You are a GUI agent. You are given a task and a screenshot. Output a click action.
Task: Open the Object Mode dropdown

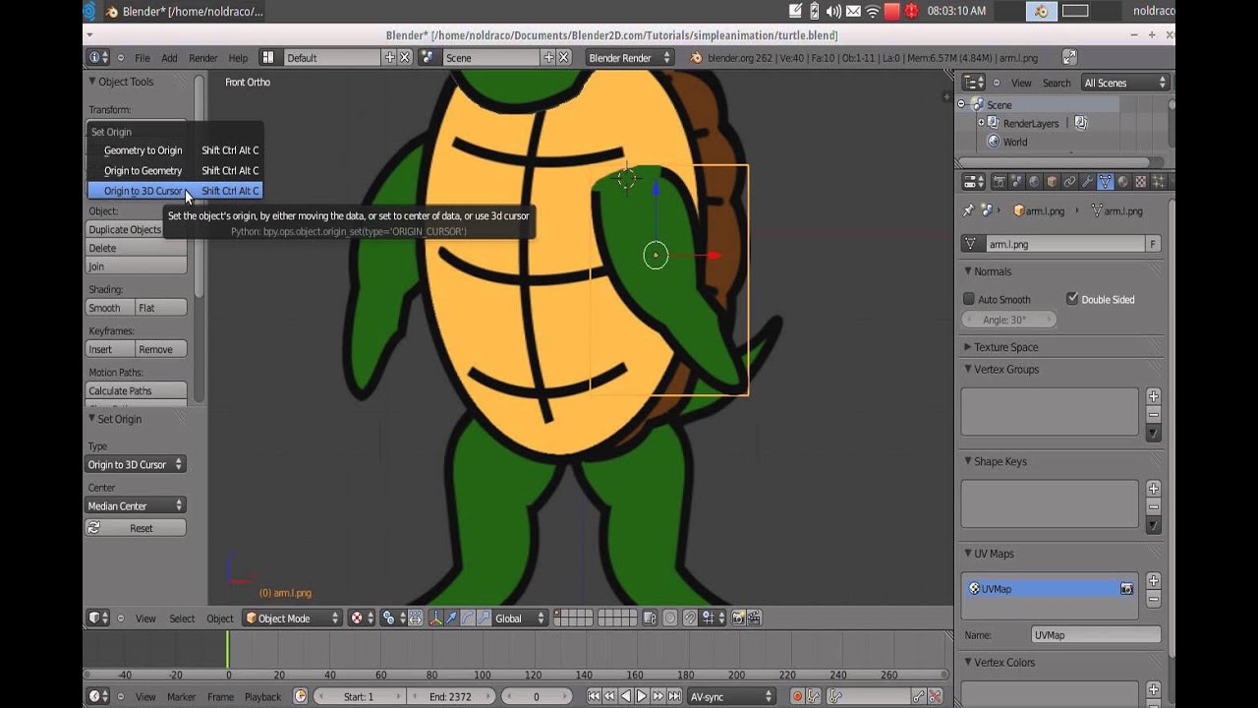click(x=292, y=619)
